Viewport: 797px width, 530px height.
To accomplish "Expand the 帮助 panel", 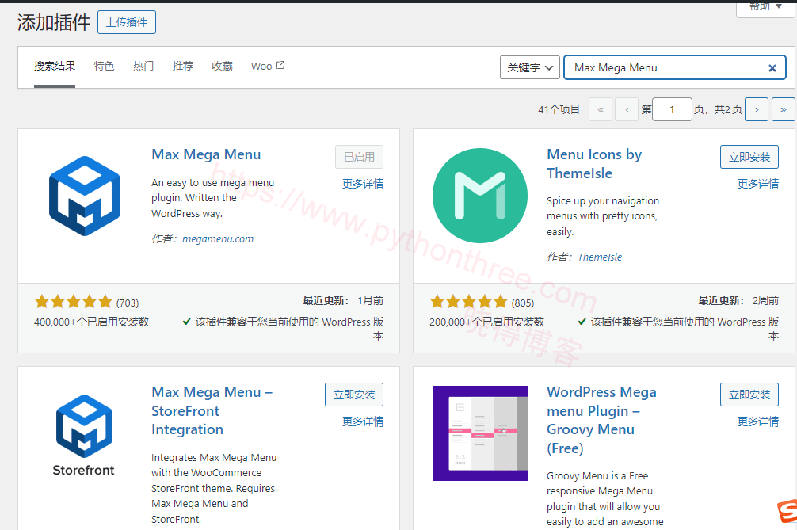I will (x=763, y=6).
